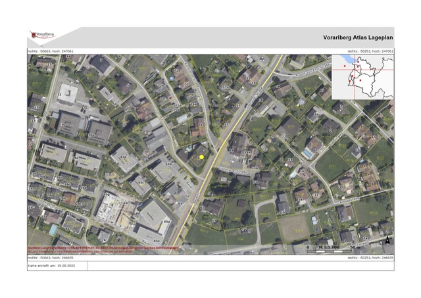Select the top-left coordinates 'rechts: -50663; hoch: 247061'

tap(51, 51)
